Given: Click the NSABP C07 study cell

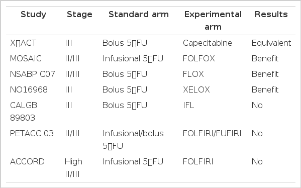Looking at the screenshot, I should [x=33, y=74].
